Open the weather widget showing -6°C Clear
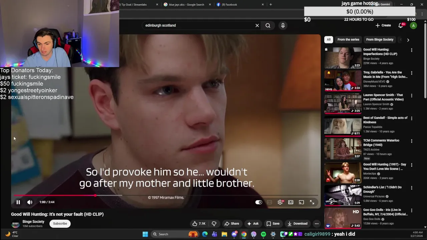The image size is (427, 240). 12,234
